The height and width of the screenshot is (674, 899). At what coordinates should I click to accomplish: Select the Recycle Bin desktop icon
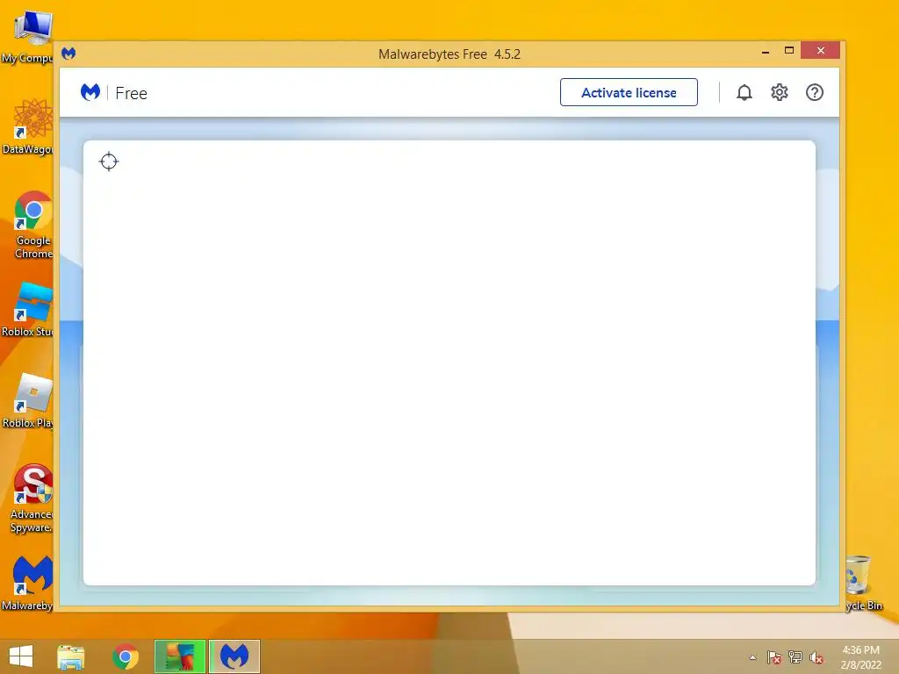click(x=863, y=583)
